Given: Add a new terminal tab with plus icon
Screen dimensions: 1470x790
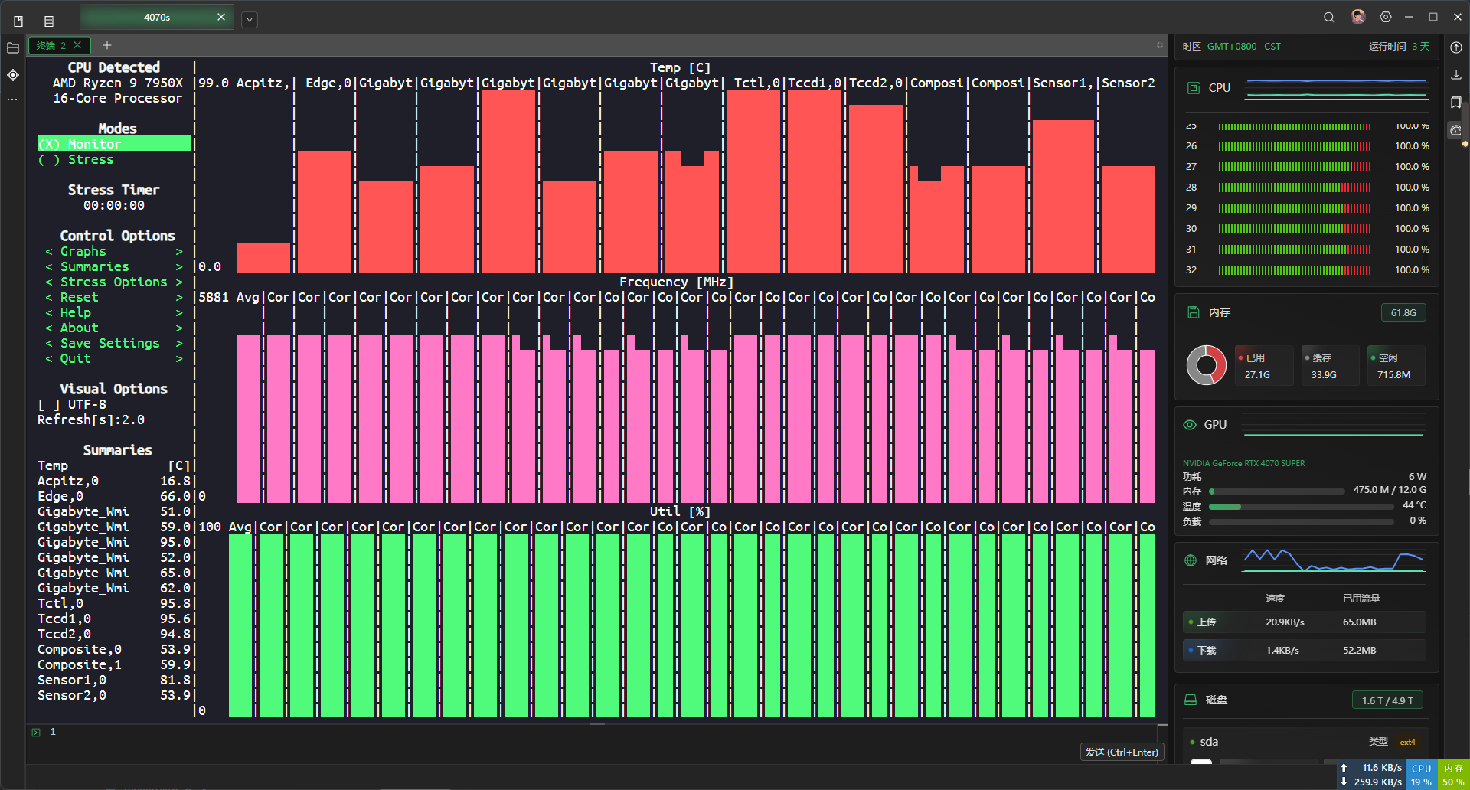Looking at the screenshot, I should 107,45.
